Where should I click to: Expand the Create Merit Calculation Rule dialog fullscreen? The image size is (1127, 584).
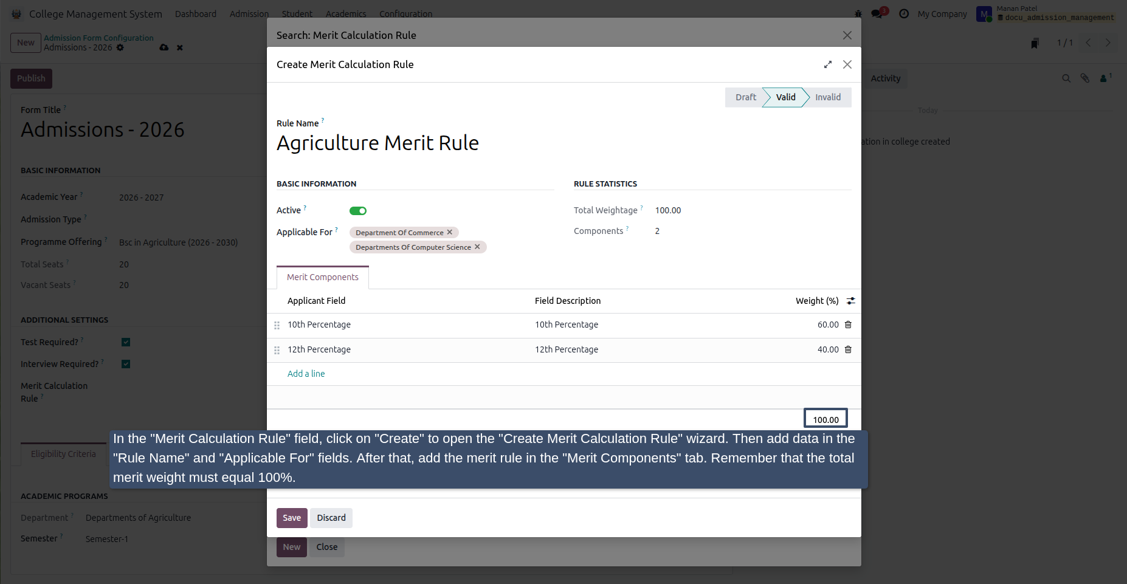coord(827,64)
